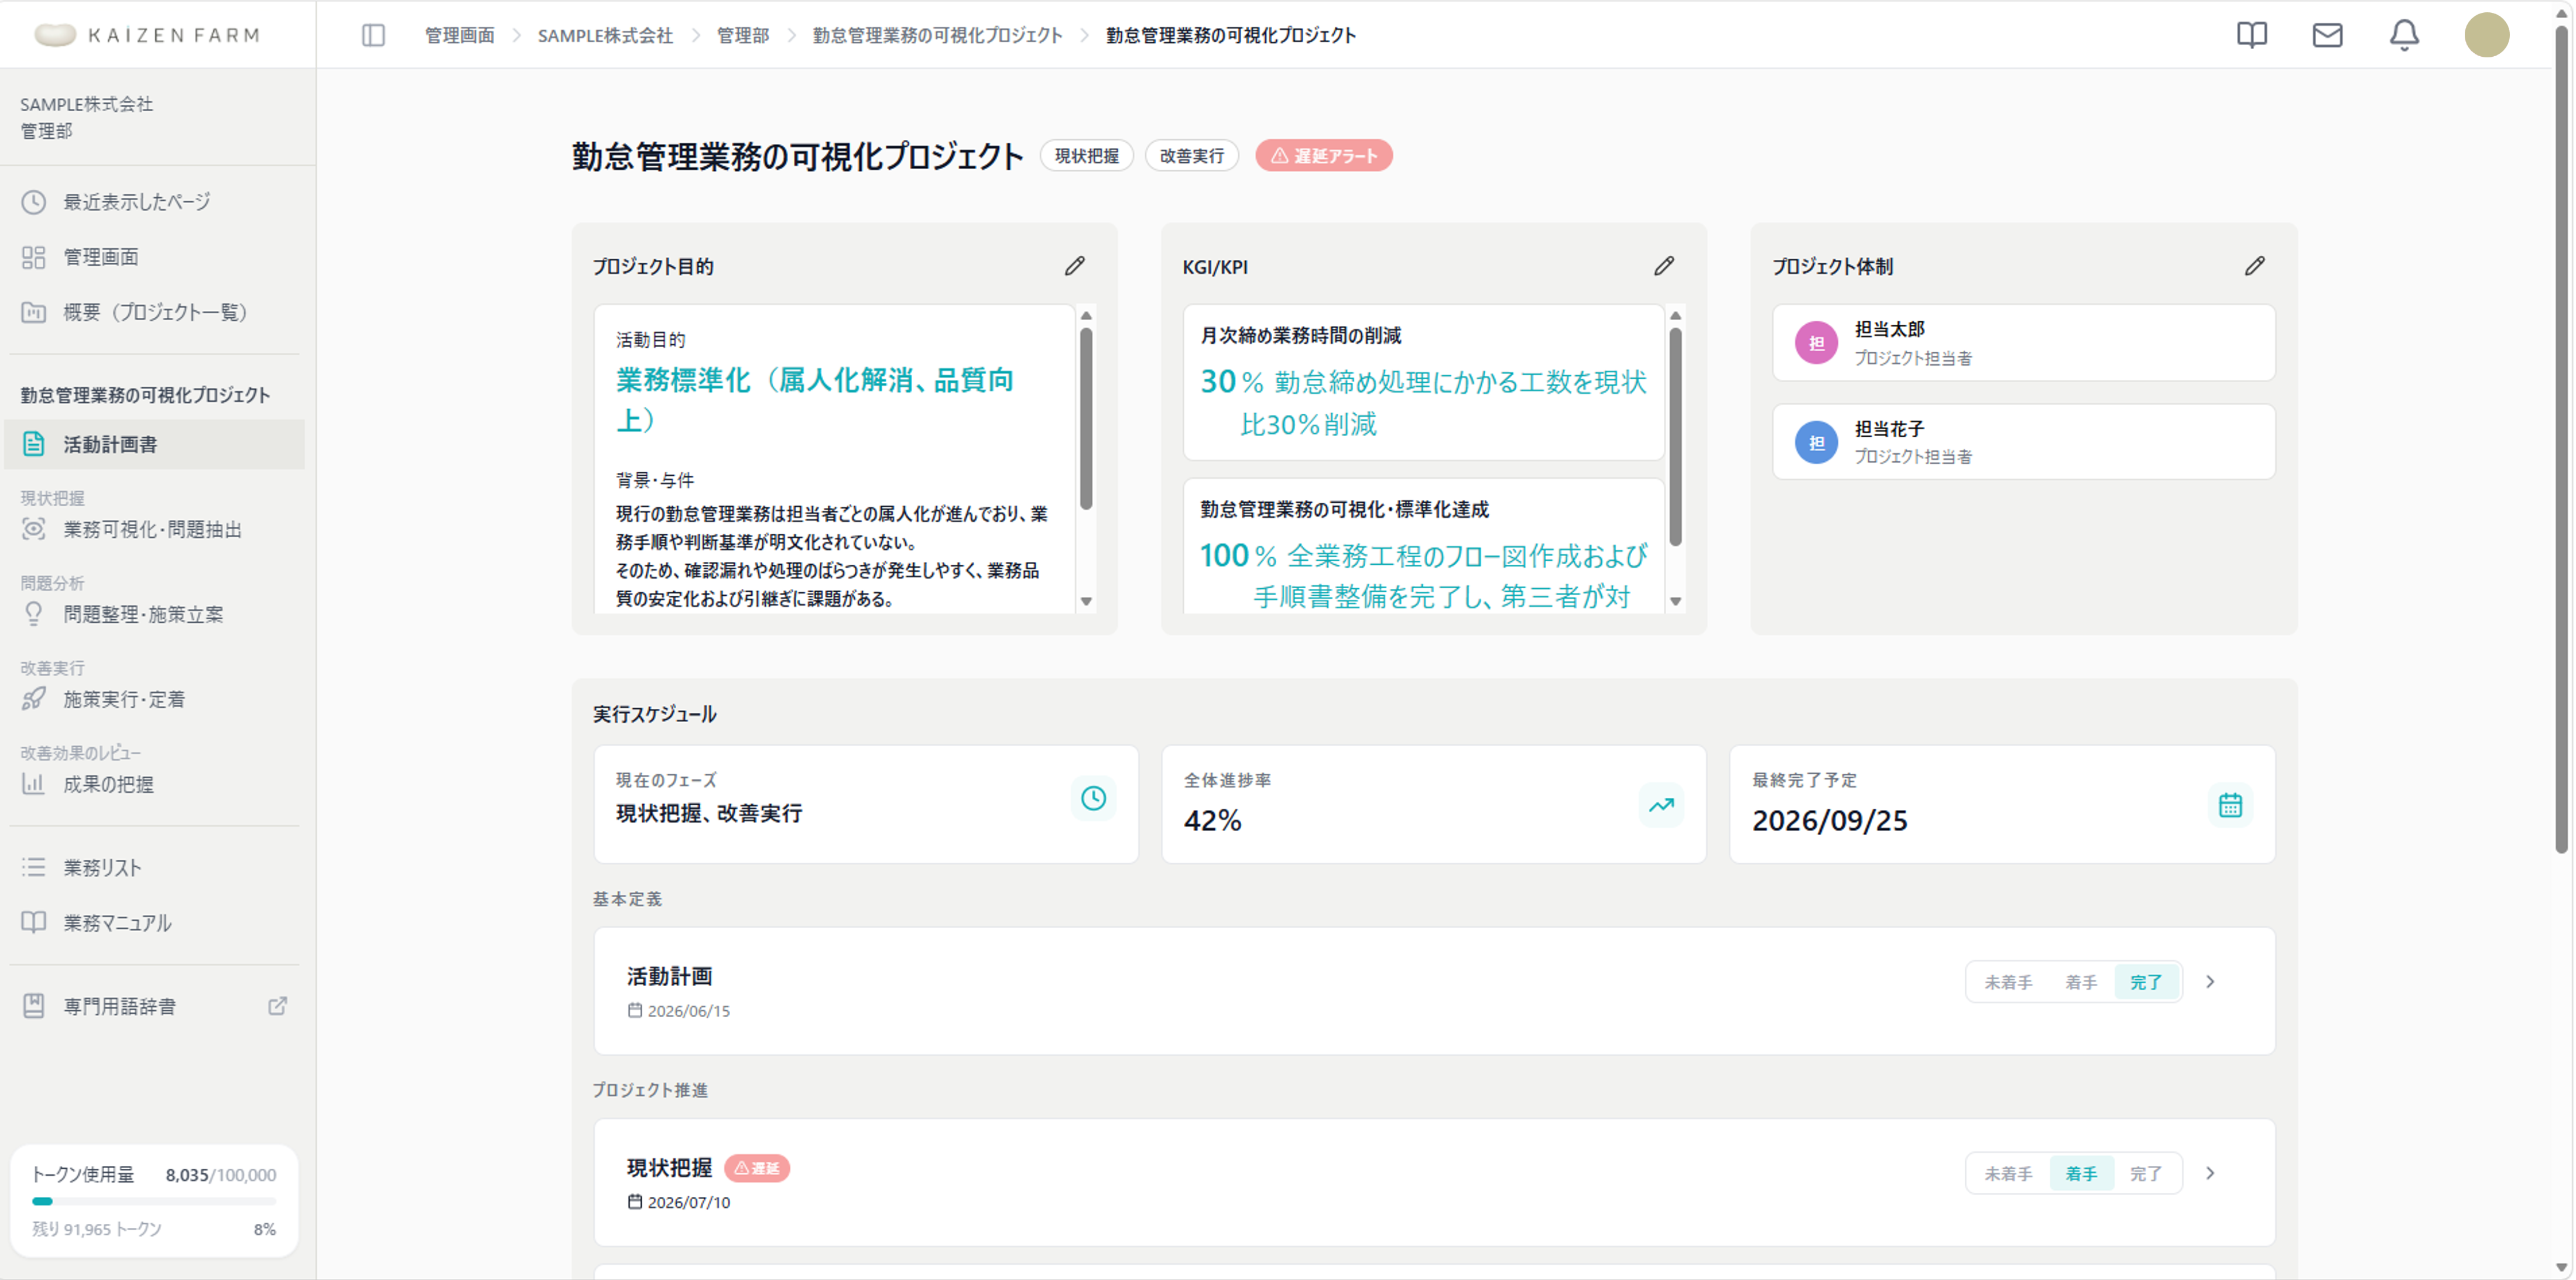Click the SAMPLE株式会社 breadcrumb
The width and height of the screenshot is (2576, 1280).
(605, 35)
